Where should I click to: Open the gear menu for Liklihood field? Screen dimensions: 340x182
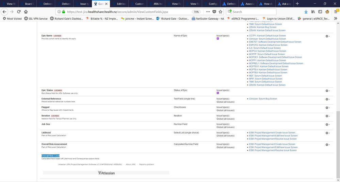point(327,133)
